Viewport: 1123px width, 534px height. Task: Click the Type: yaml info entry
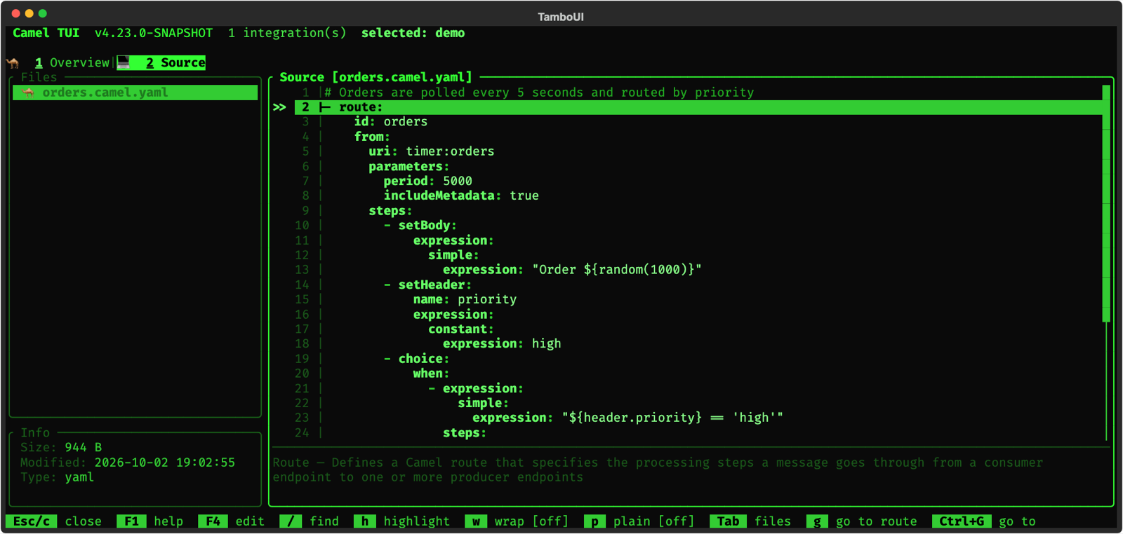tap(57, 477)
